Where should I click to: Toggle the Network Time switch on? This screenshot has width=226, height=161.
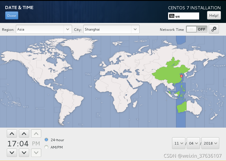tap(196, 29)
